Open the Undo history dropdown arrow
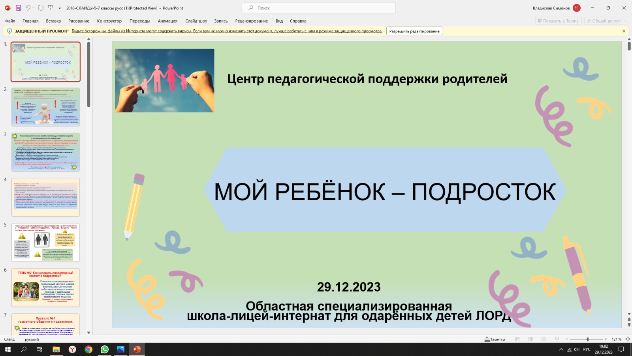632x356 pixels. [x=34, y=8]
